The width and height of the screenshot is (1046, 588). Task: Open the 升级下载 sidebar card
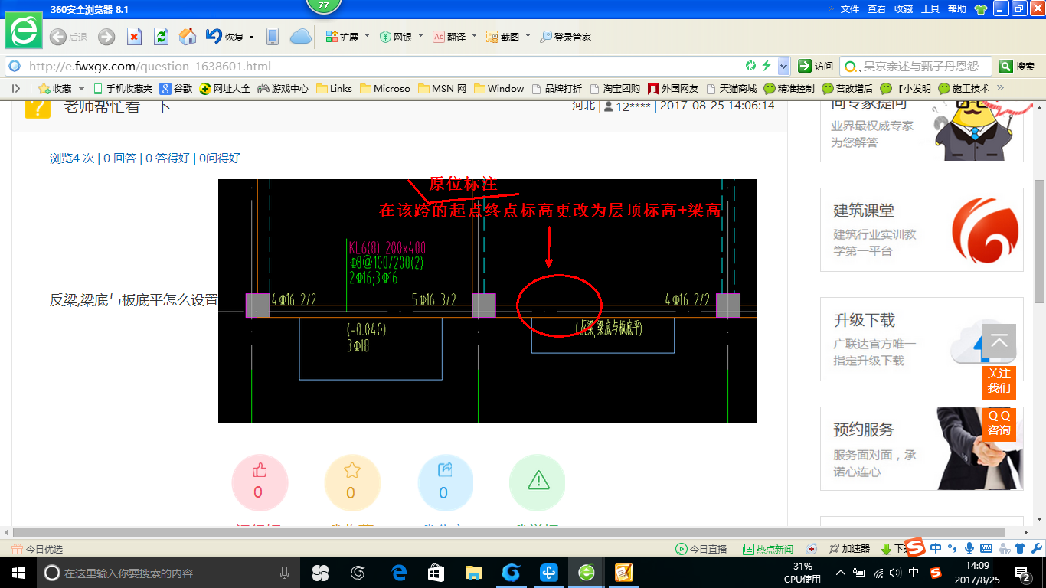(922, 339)
